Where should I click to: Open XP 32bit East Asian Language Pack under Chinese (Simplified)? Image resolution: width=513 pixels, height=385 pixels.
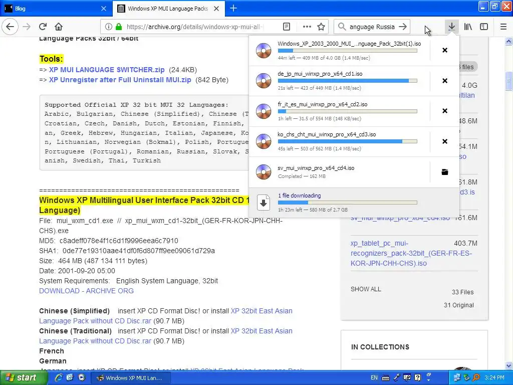[165, 316]
